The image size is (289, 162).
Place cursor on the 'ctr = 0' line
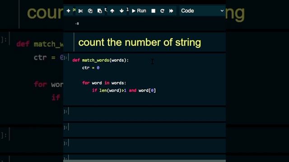[91, 68]
